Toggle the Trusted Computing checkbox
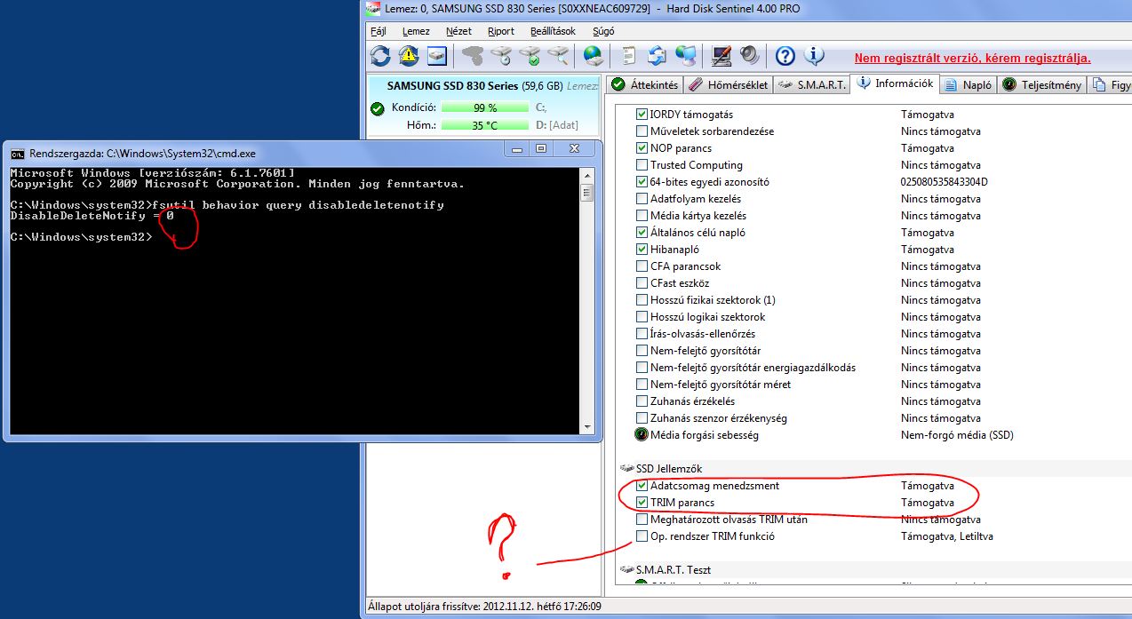 point(642,165)
